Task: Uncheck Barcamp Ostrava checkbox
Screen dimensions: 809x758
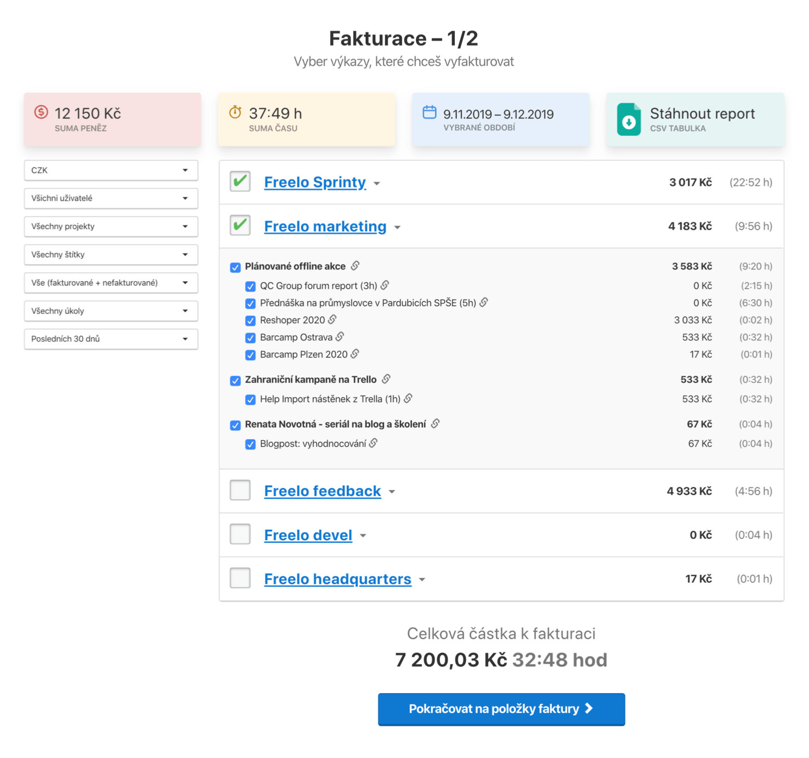Action: [250, 338]
